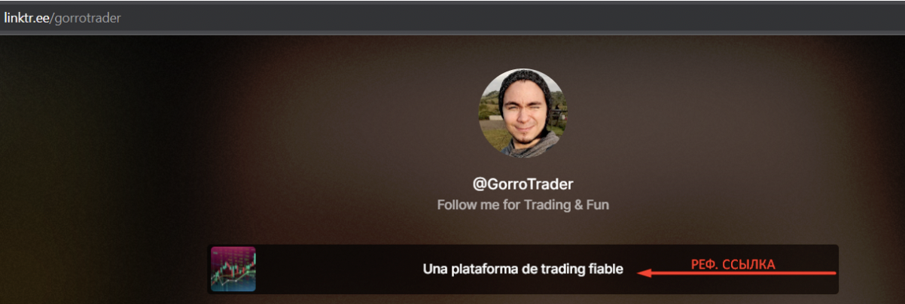Click the @GorroTrader username heading
The width and height of the screenshot is (905, 304).
pyautogui.click(x=523, y=184)
